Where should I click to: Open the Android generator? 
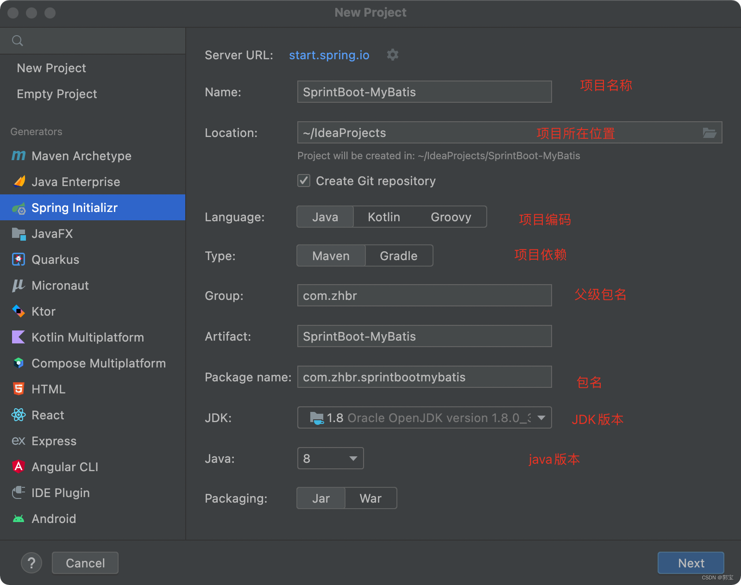pyautogui.click(x=54, y=519)
